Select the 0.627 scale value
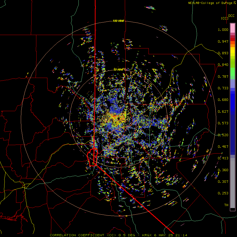This screenshot has width=237, height=237. [x=223, y=112]
